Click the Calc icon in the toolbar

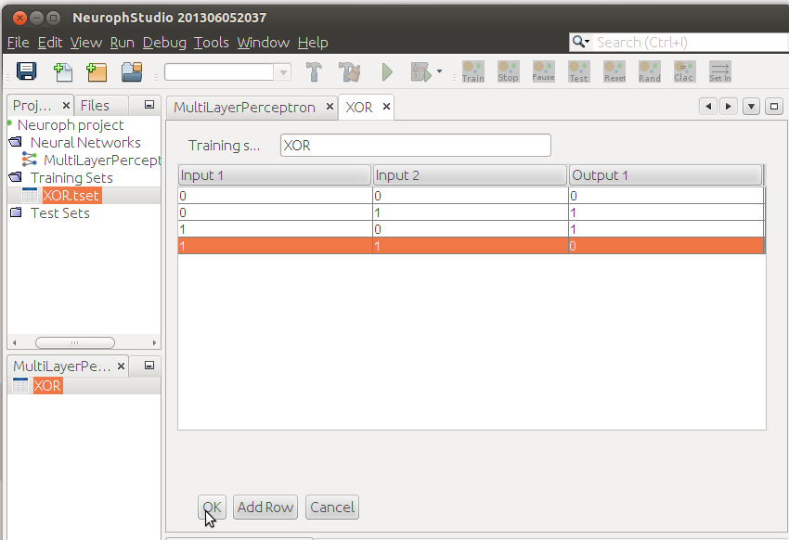pos(684,71)
